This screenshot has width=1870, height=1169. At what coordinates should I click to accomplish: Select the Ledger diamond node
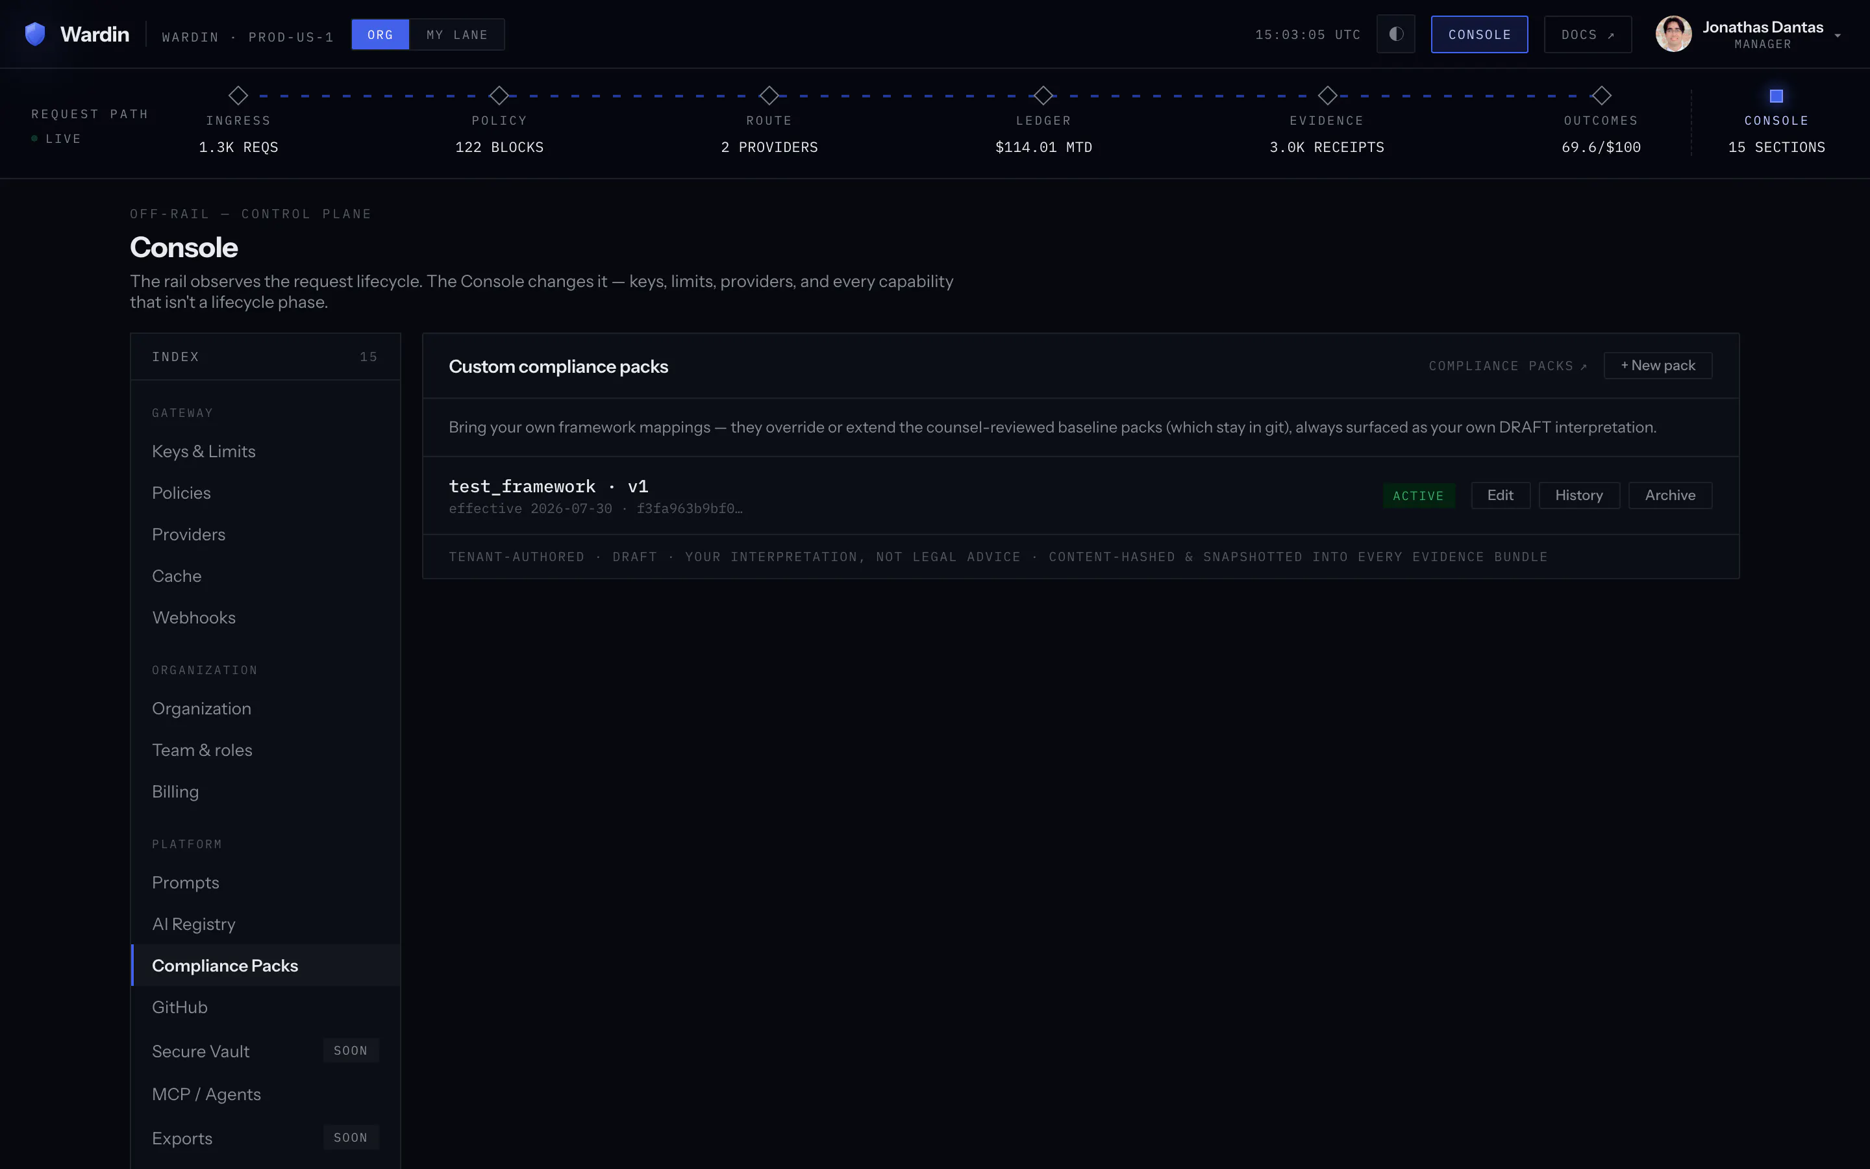(1043, 96)
